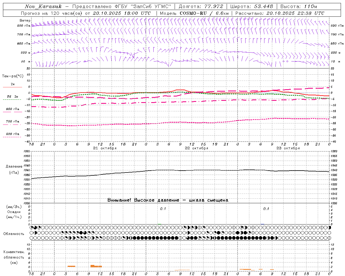Viewport: 345px width, 276px height.
Task: Click the 0.1 precipitation value on 22 октября
Action: [163, 209]
